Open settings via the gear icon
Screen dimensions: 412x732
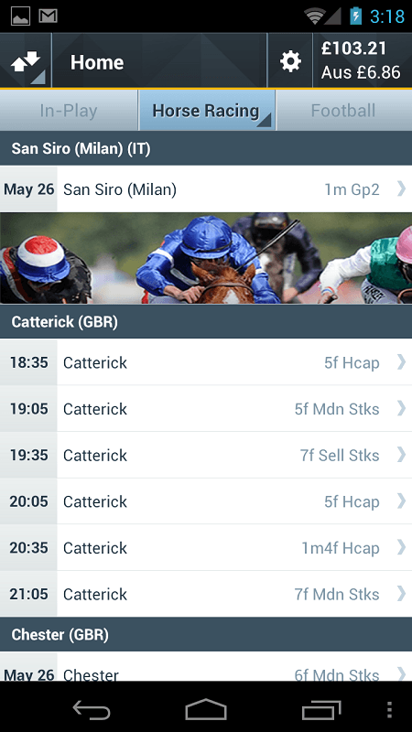[x=290, y=61]
